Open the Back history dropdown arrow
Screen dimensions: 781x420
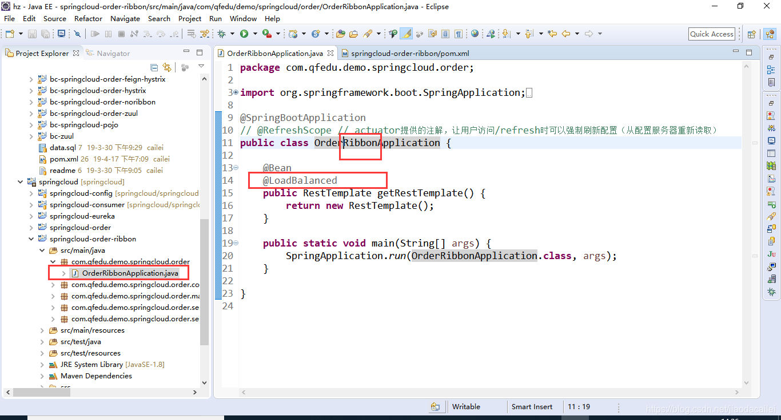click(x=577, y=34)
